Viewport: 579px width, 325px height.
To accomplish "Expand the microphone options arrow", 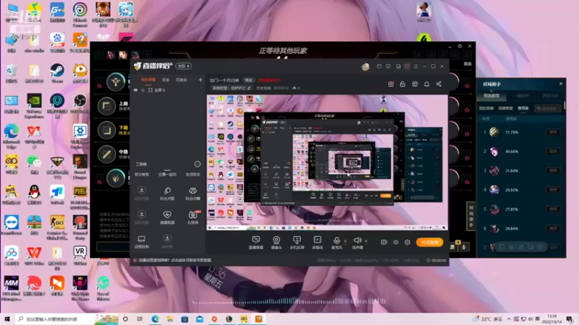I will (x=345, y=241).
